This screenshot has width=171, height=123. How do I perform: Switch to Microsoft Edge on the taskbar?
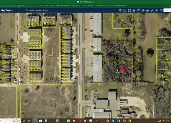point(35,121)
